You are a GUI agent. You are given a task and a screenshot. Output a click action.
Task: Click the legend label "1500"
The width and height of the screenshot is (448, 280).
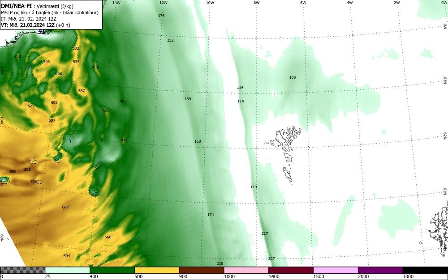pos(319,276)
